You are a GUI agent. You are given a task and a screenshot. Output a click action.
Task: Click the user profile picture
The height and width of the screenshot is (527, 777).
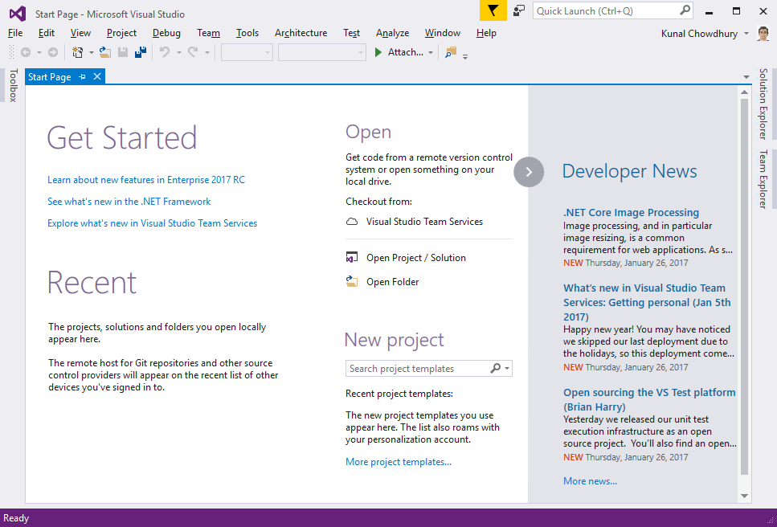point(763,34)
